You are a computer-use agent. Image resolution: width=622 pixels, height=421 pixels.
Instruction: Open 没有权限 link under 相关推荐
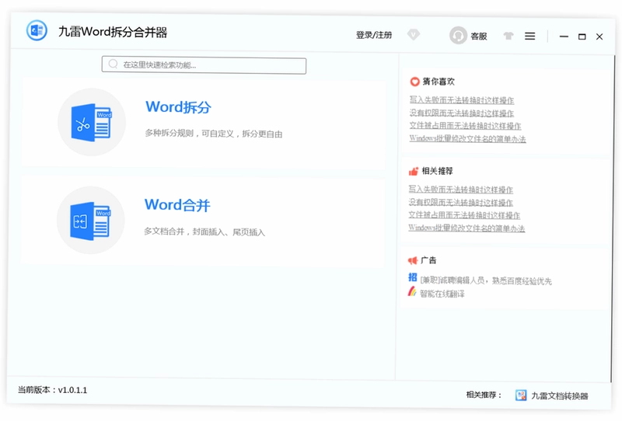click(x=461, y=203)
